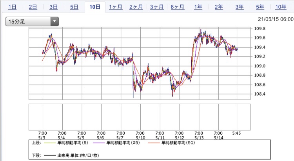
Task: Click the dropdown arrow beside 15分足
Action: [x=54, y=22]
